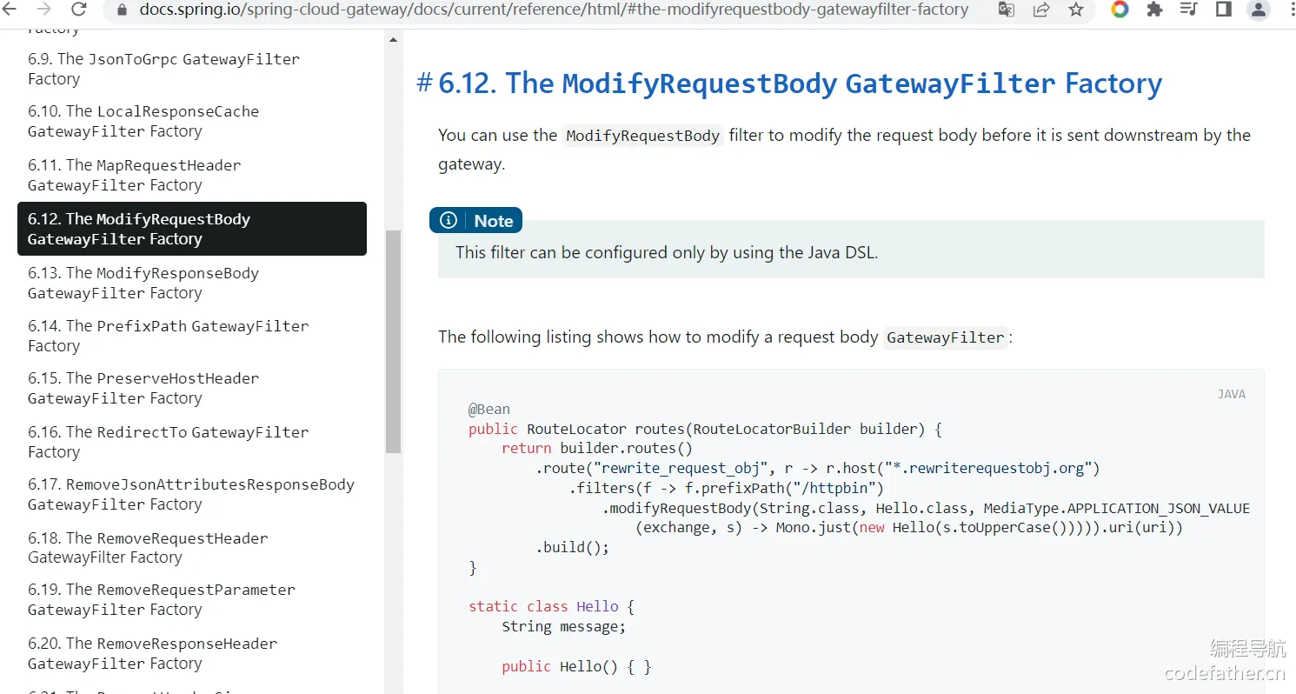The image size is (1296, 694).
Task: Click the code line "String message;"
Action: click(x=564, y=627)
